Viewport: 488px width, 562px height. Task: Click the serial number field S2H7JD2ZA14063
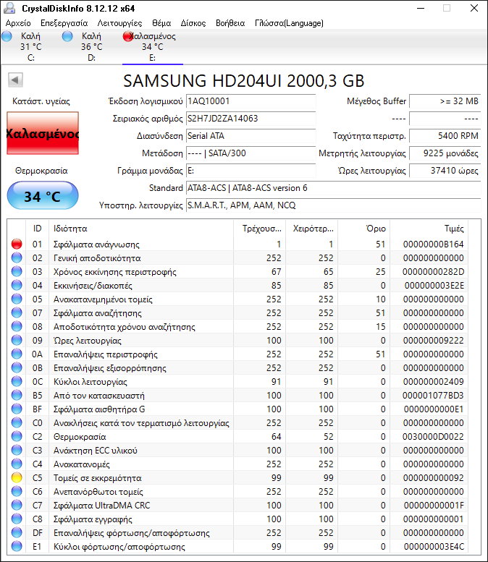click(x=251, y=119)
